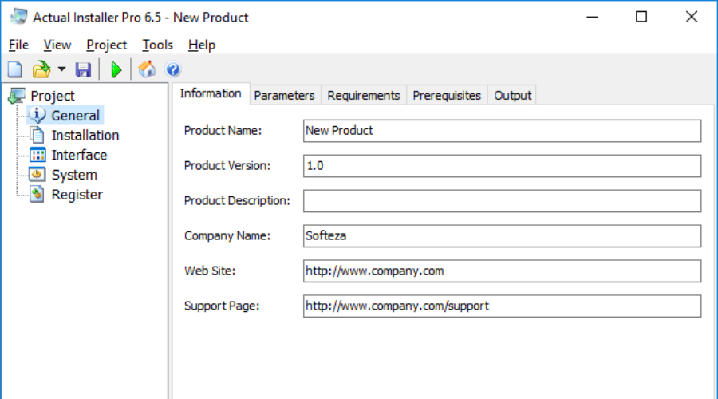
Task: Click the New project toolbar icon
Action: [x=14, y=70]
